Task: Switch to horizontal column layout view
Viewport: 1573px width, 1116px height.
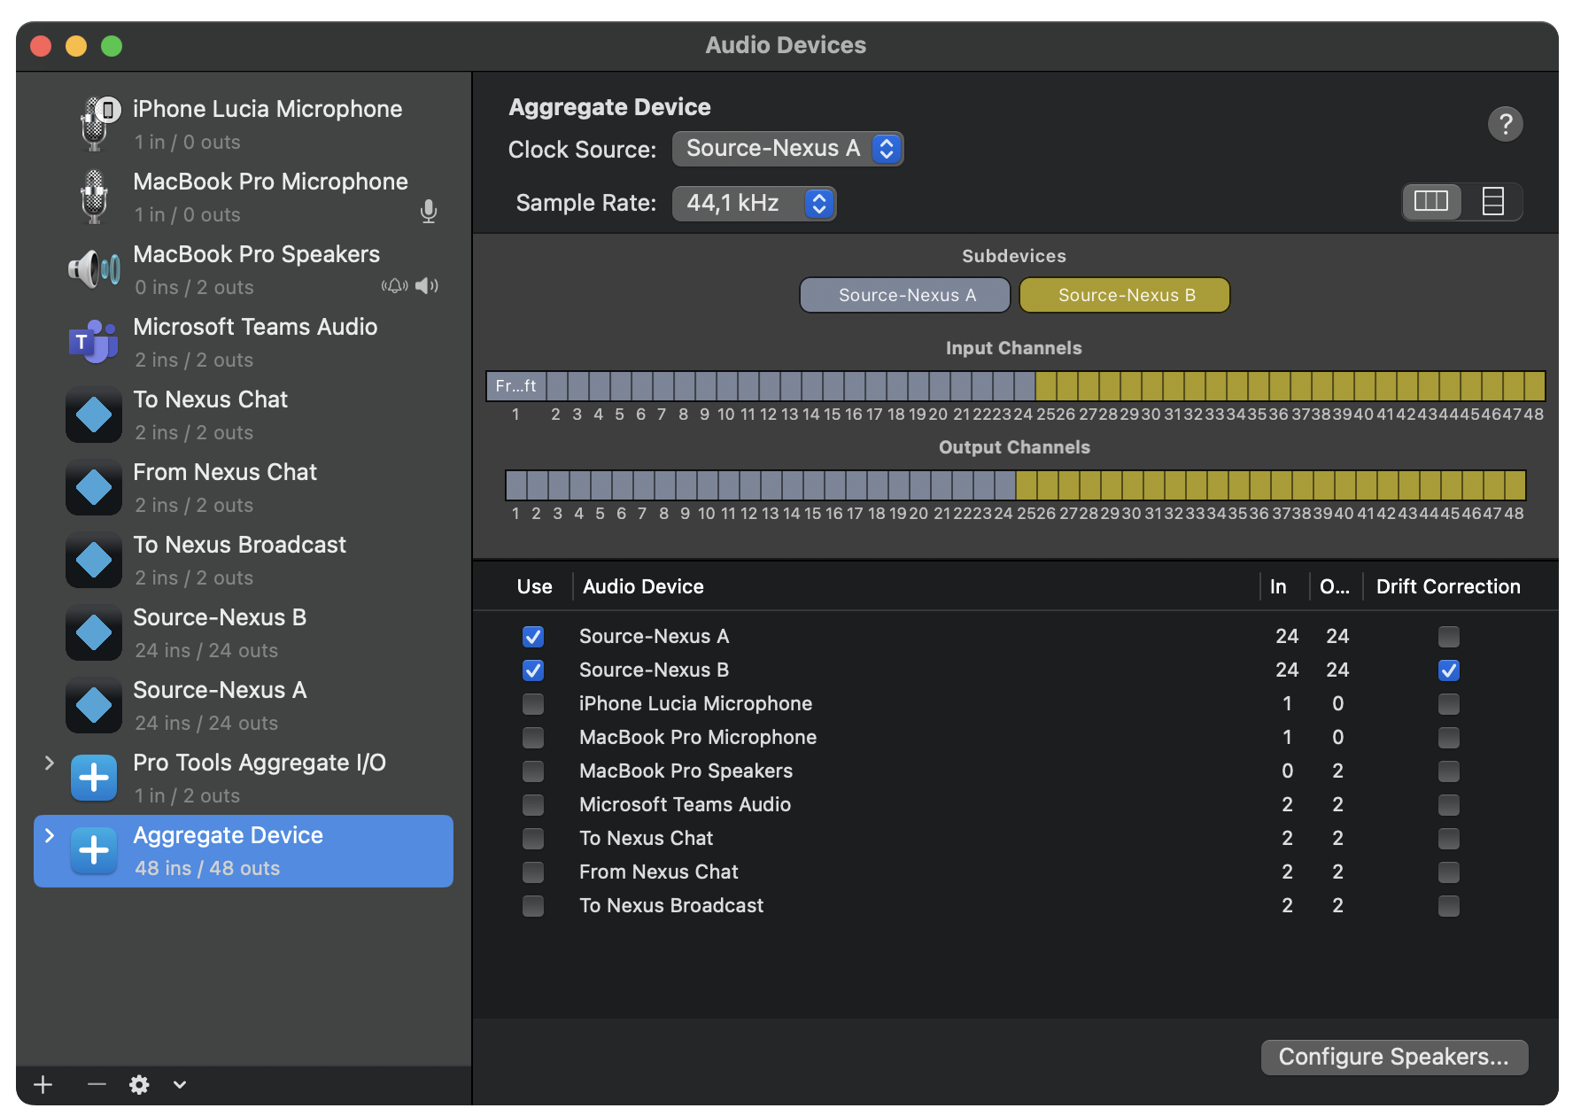Action: 1431,202
